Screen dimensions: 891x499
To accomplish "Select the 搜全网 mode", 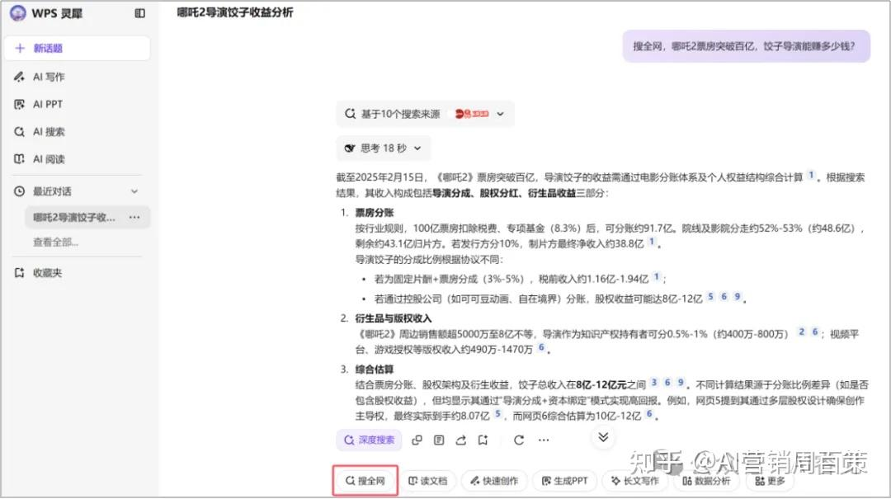I will (365, 481).
